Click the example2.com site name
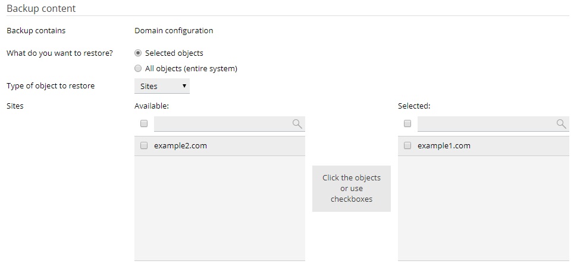The height and width of the screenshot is (267, 580). [180, 145]
